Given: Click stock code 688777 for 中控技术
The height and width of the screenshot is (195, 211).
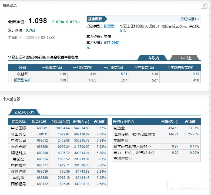Looking at the screenshot, I should [x=42, y=165].
